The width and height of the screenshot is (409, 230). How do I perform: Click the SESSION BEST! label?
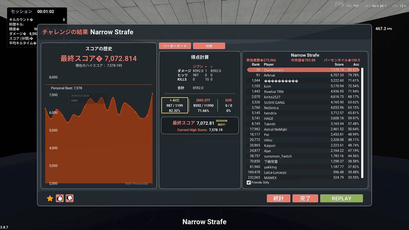coord(221,123)
